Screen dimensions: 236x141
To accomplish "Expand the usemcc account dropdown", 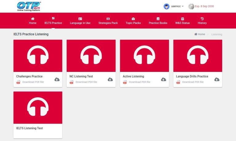I will click(x=178, y=6).
